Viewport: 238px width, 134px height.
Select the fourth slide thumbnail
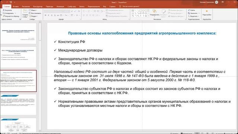pos(18,105)
